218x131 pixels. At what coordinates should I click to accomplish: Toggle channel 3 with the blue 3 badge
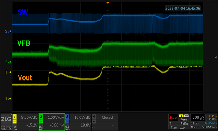(x=67, y=116)
